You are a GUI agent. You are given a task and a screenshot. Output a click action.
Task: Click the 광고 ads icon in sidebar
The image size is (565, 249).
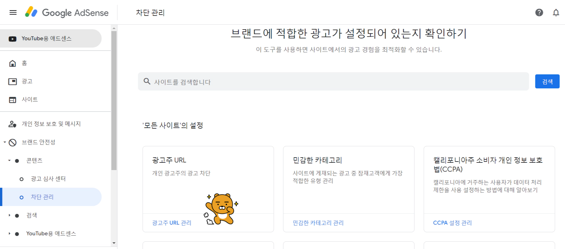click(12, 81)
